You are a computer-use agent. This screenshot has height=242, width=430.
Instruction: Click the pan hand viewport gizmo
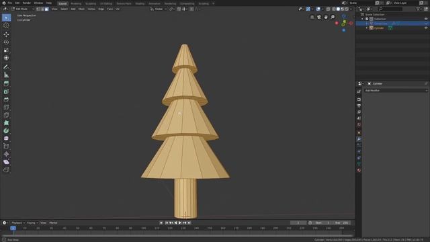coord(326,17)
